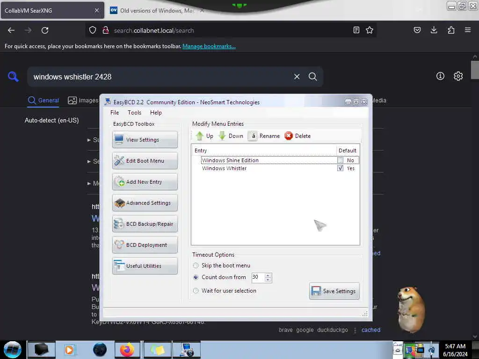479x359 pixels.
Task: Open Firefox downloads panel
Action: 434,30
